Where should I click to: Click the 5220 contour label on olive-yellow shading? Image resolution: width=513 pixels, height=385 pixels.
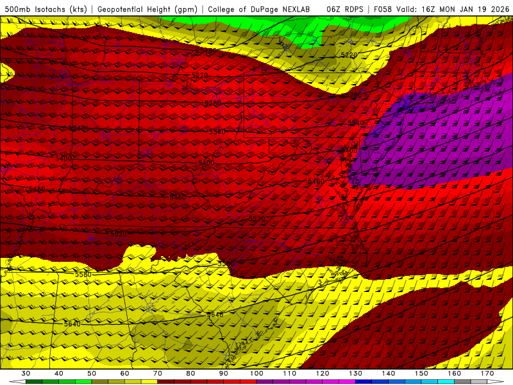349,55
